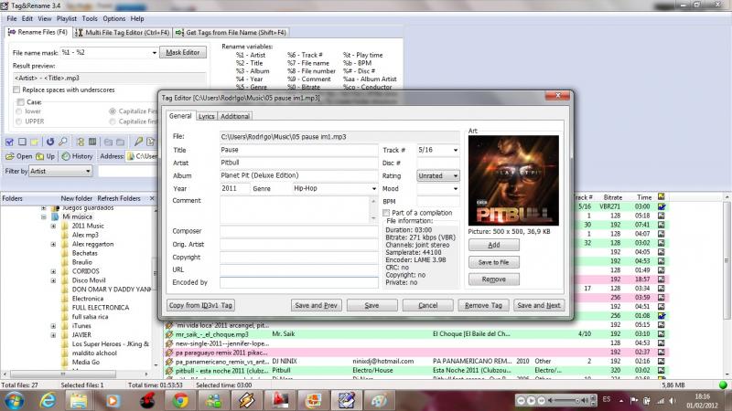Open the Playlist menu
Viewport: 732px width, 411px height.
(69, 18)
